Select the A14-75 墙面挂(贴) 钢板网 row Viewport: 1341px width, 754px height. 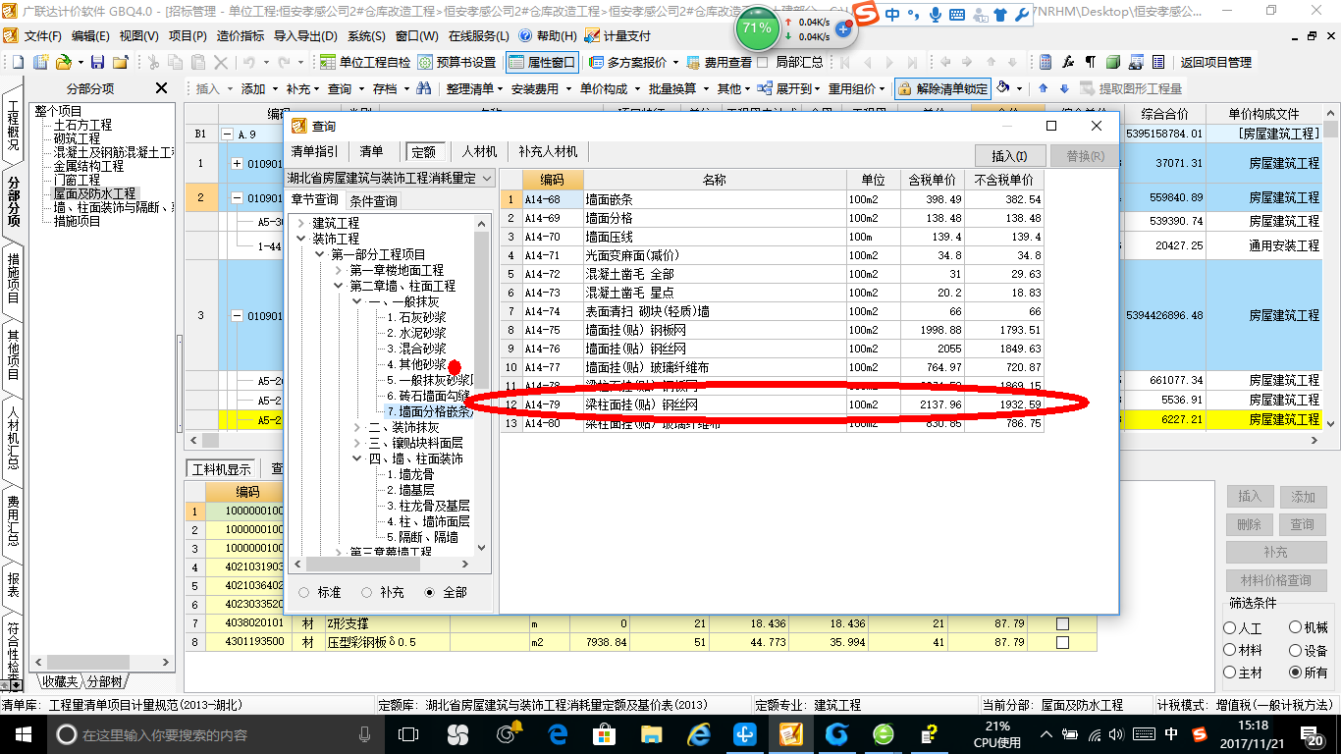click(772, 330)
